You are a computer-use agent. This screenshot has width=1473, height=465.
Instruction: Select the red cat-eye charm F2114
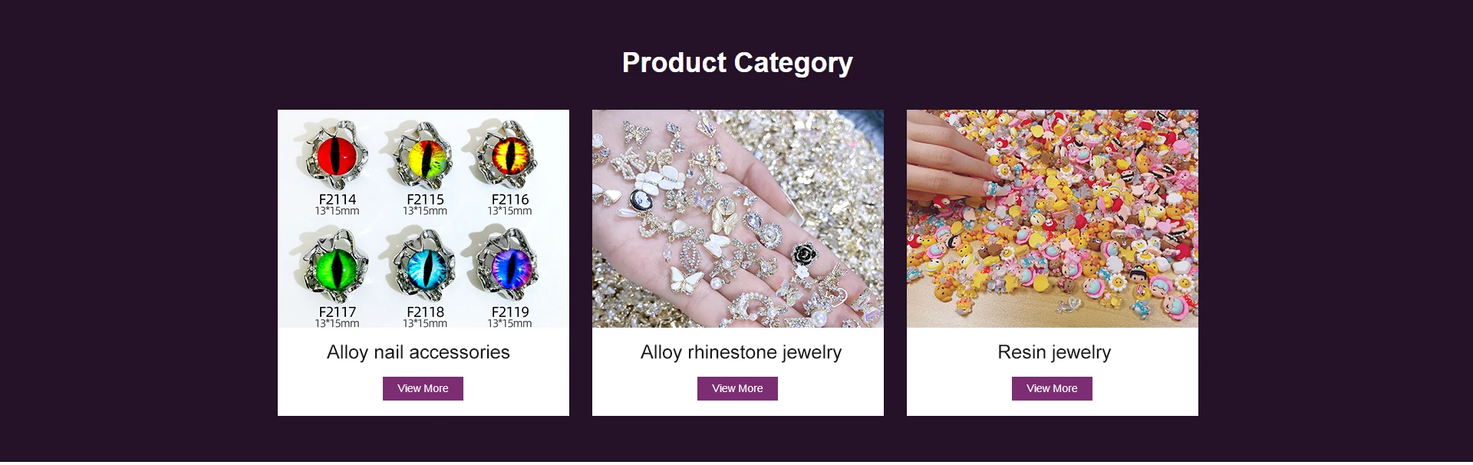(338, 155)
